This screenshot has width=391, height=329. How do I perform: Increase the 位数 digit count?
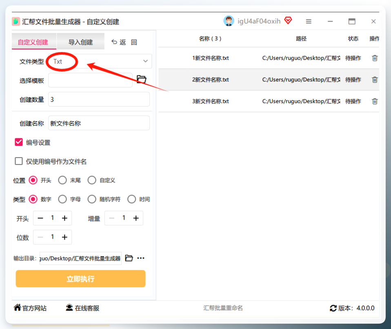pyautogui.click(x=64, y=237)
